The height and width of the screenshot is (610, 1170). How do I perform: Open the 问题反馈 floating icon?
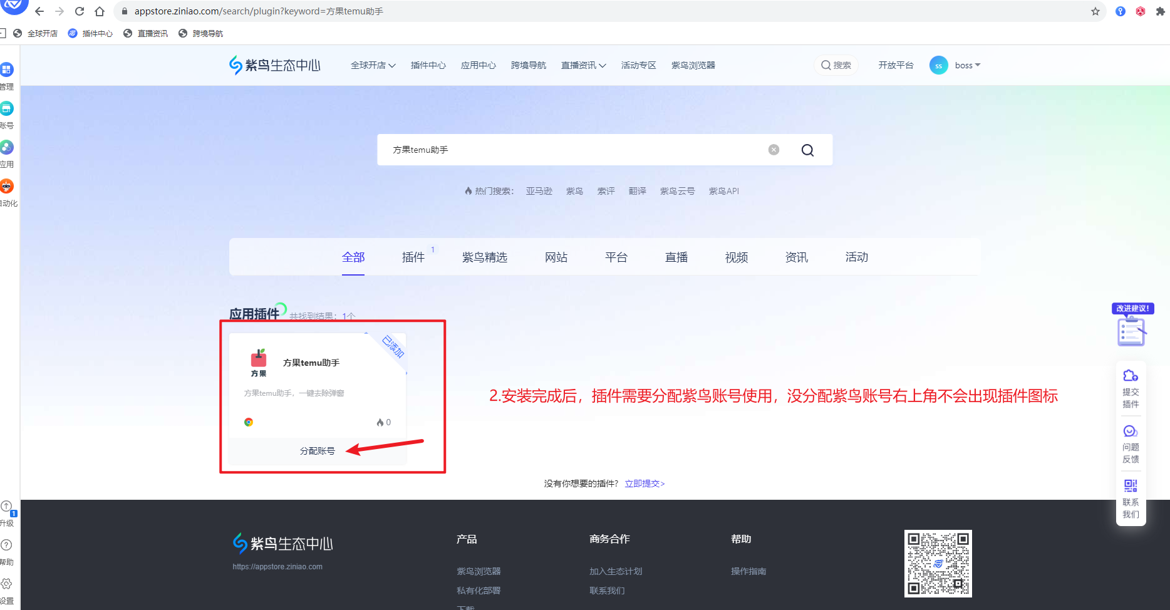coord(1131,431)
